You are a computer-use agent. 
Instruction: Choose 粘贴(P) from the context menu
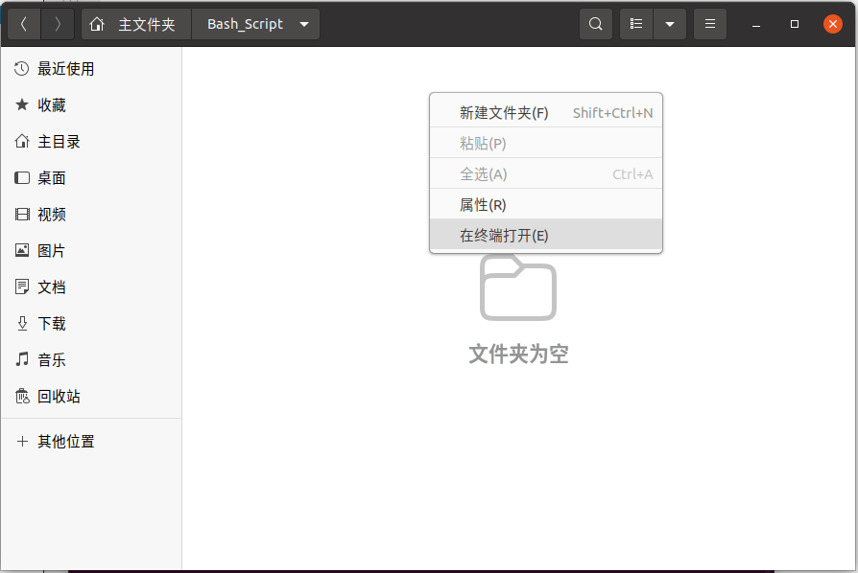pyautogui.click(x=546, y=143)
